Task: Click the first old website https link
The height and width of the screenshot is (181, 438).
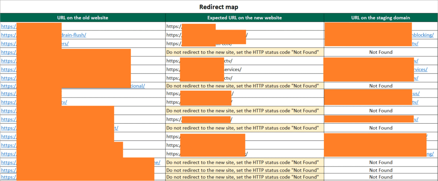Action: pos(9,26)
